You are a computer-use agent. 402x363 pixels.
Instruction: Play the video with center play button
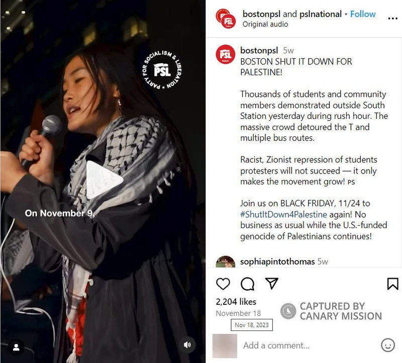click(103, 180)
